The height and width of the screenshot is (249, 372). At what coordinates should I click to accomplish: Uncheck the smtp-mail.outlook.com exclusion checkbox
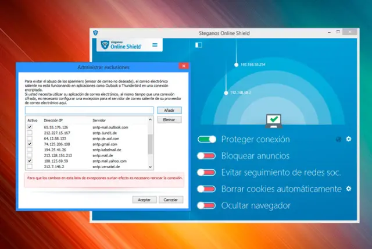30,127
